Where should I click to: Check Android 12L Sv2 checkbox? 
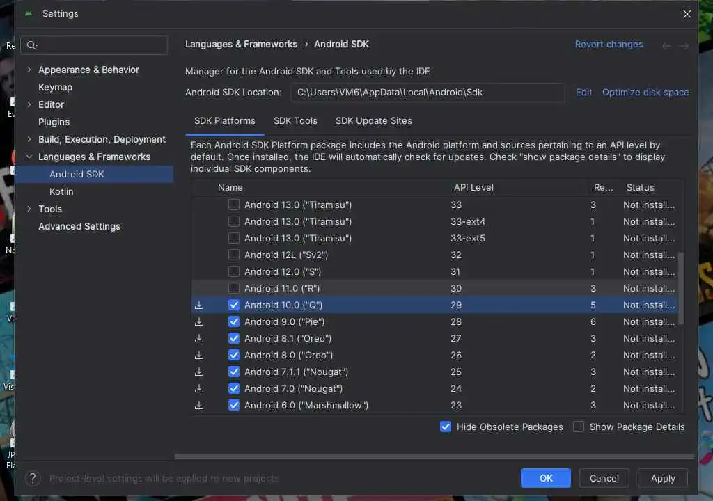(234, 255)
